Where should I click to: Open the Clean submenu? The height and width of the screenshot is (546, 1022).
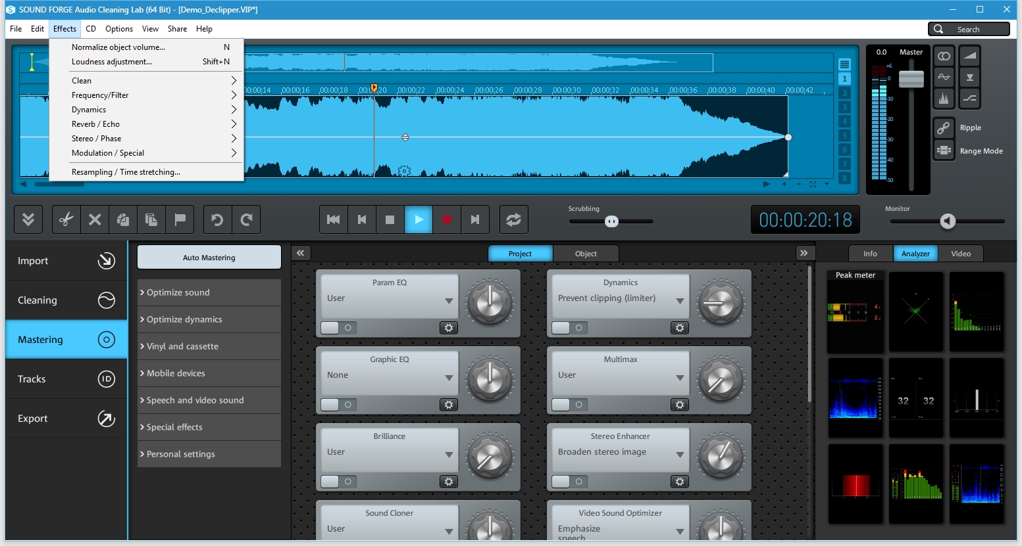pyautogui.click(x=146, y=81)
